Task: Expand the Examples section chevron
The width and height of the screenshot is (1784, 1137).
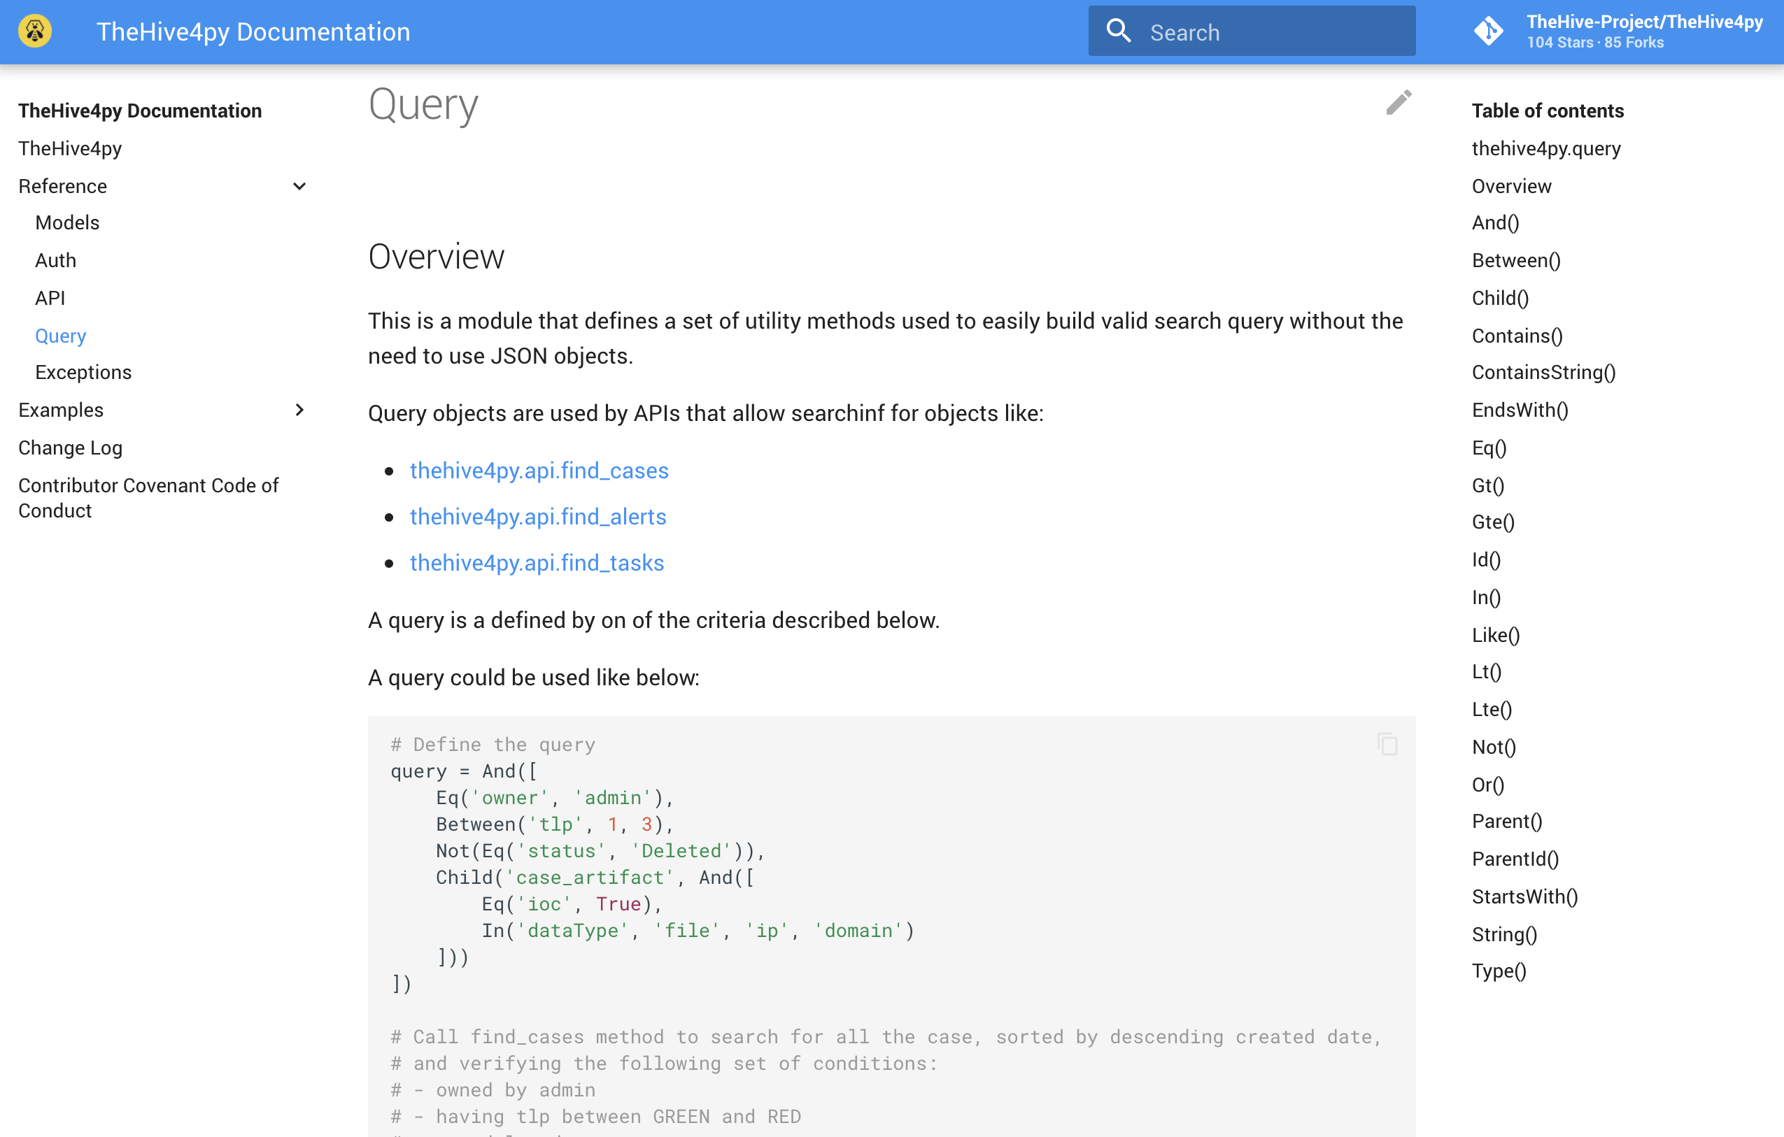Action: (299, 410)
